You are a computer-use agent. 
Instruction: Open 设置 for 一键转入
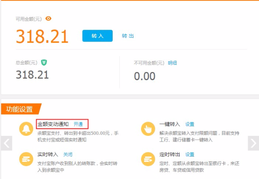pos(190,124)
